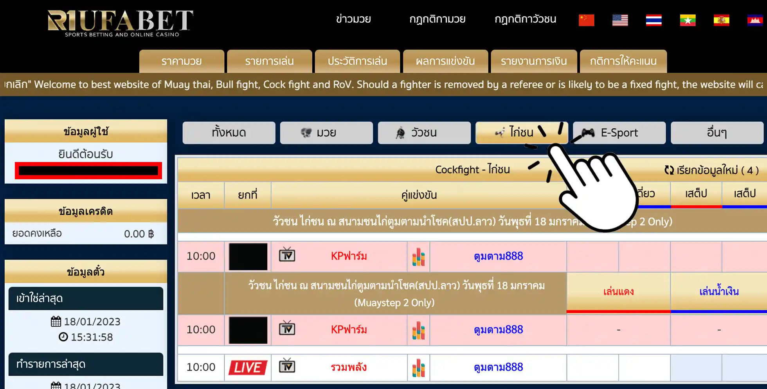This screenshot has width=767, height=389.
Task: Click the คู่แข่งขัน column header
Action: pyautogui.click(x=419, y=194)
